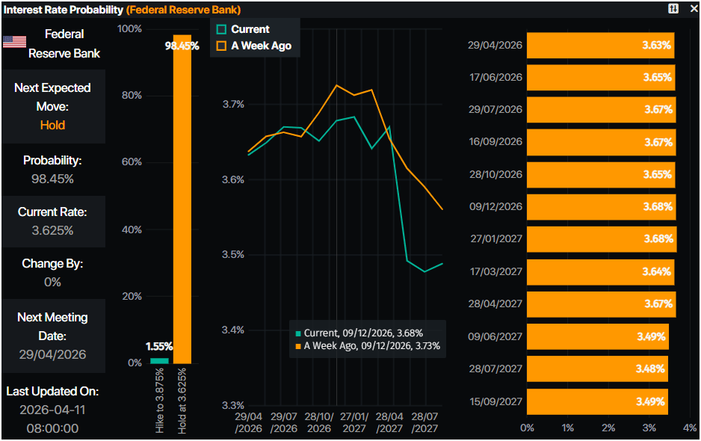Select the 15/09/2027 3.49% rate bar
Image resolution: width=701 pixels, height=441 pixels.
click(597, 401)
